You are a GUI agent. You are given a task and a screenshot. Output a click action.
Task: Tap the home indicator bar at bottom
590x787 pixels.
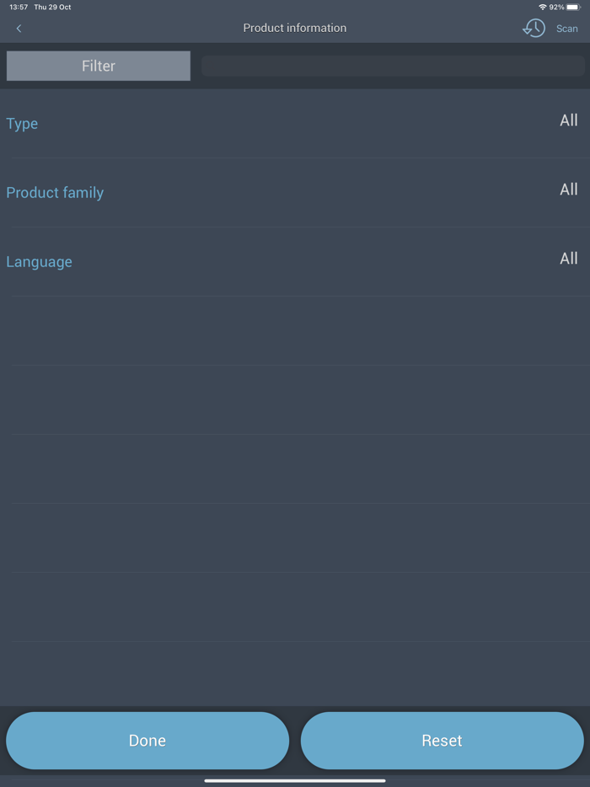click(295, 779)
